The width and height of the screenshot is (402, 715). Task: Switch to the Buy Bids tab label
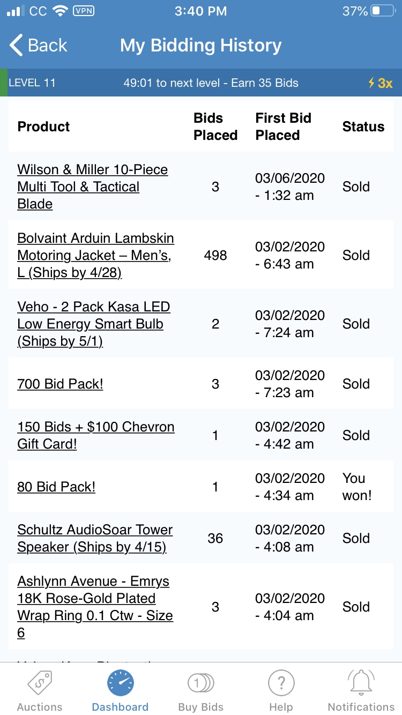point(200,706)
